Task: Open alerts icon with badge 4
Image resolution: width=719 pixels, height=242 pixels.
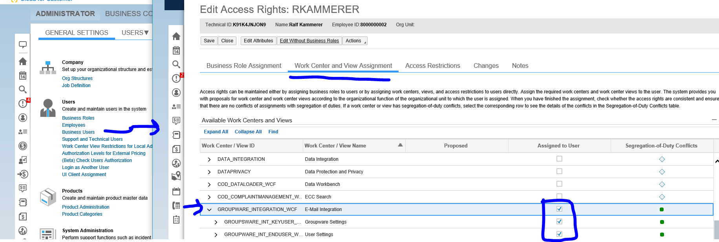Action: (23, 103)
